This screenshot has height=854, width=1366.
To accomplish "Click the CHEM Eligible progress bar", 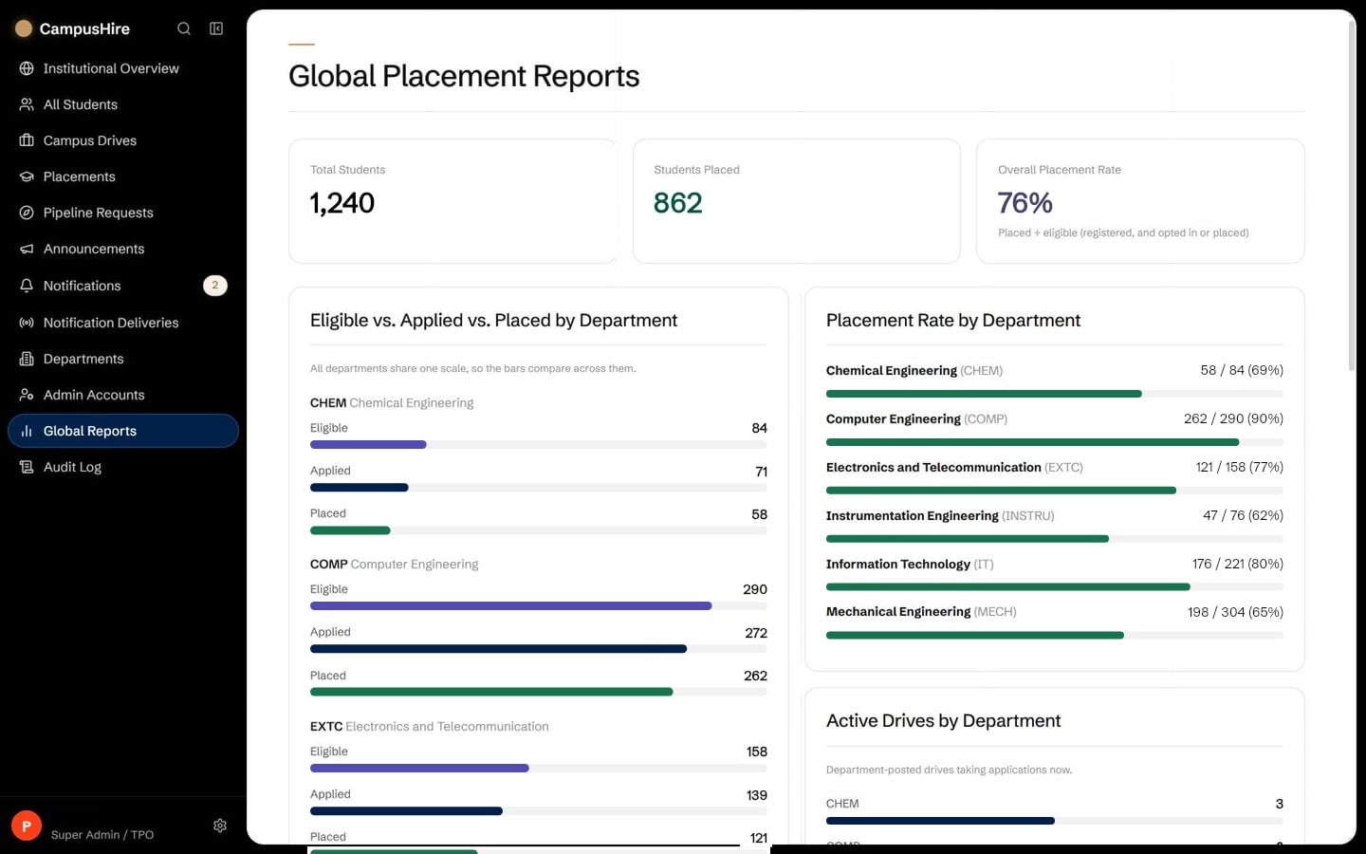I will pyautogui.click(x=539, y=444).
